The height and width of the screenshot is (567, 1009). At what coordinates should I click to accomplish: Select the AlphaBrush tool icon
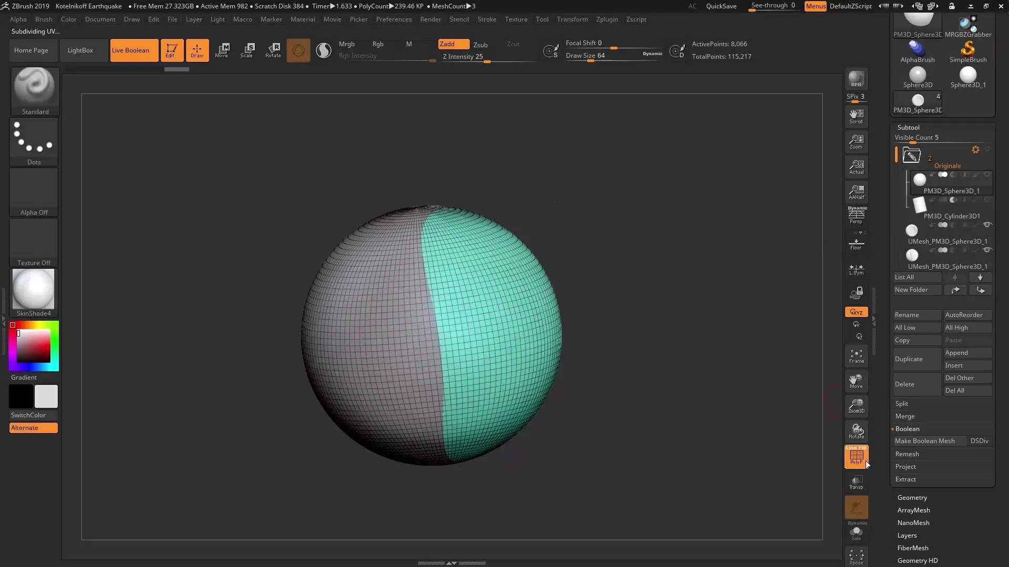pos(917,51)
